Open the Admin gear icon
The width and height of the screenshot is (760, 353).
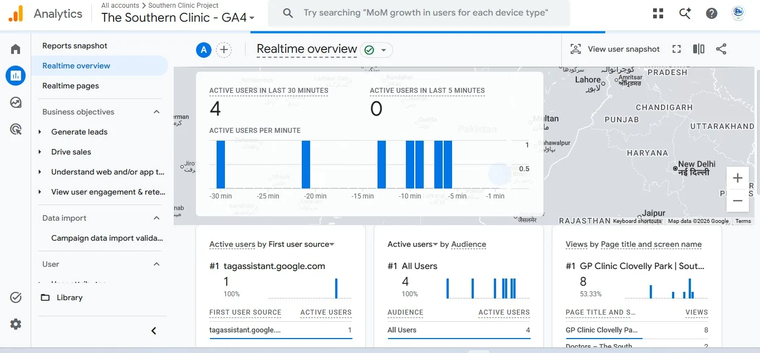(x=16, y=324)
